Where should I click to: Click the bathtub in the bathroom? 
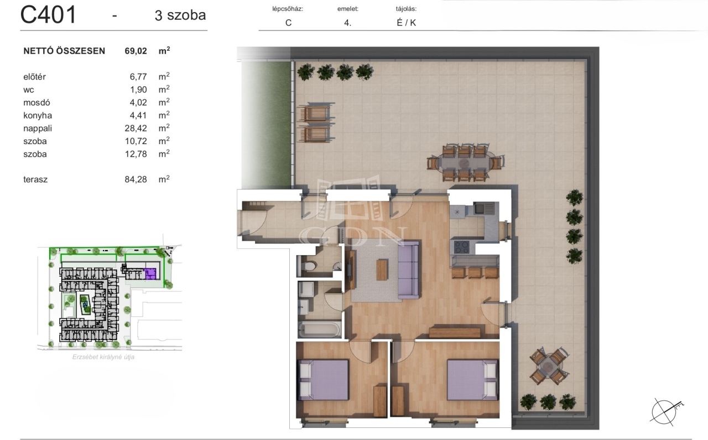(318, 330)
